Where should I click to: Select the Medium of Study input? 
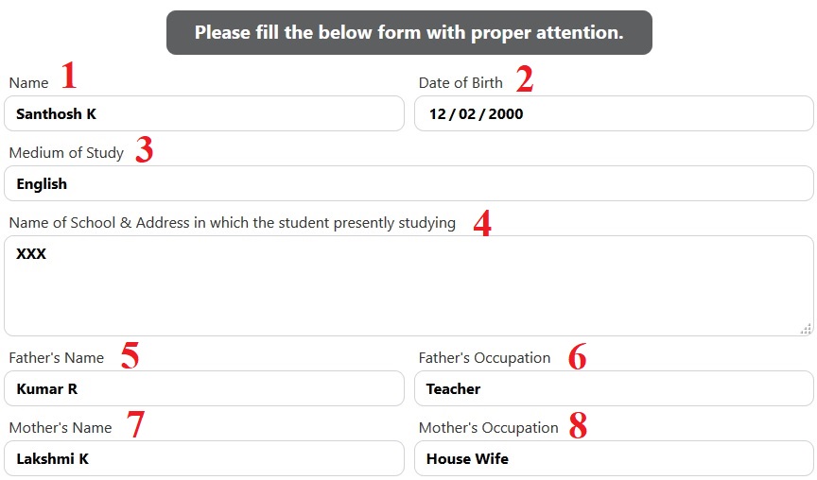pos(408,184)
